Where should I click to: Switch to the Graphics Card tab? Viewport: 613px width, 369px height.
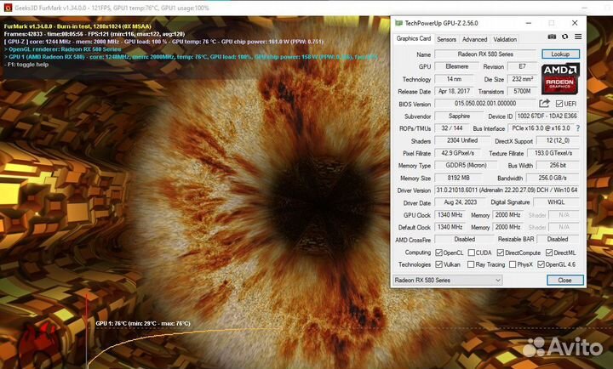click(x=413, y=38)
